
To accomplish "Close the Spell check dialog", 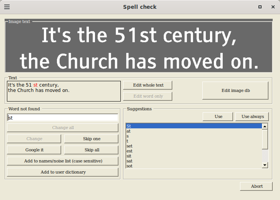I will pyautogui.click(x=273, y=7).
